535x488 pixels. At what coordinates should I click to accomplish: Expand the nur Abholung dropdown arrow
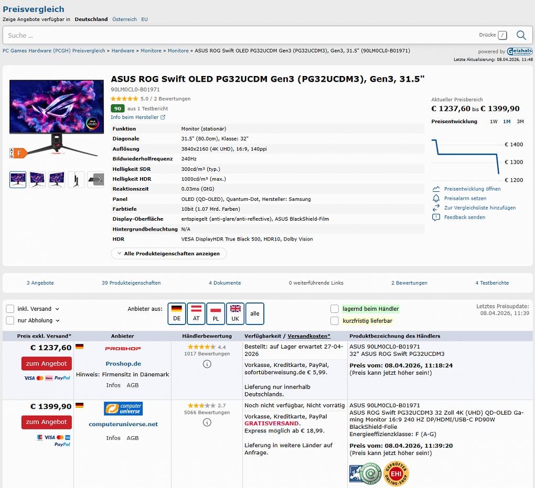[58, 321]
